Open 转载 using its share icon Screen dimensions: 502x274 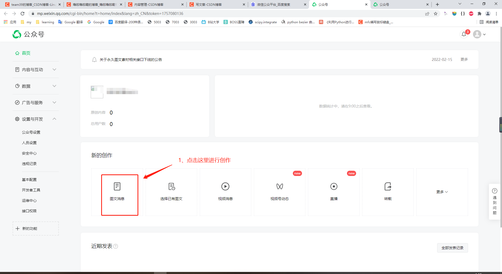[387, 186]
